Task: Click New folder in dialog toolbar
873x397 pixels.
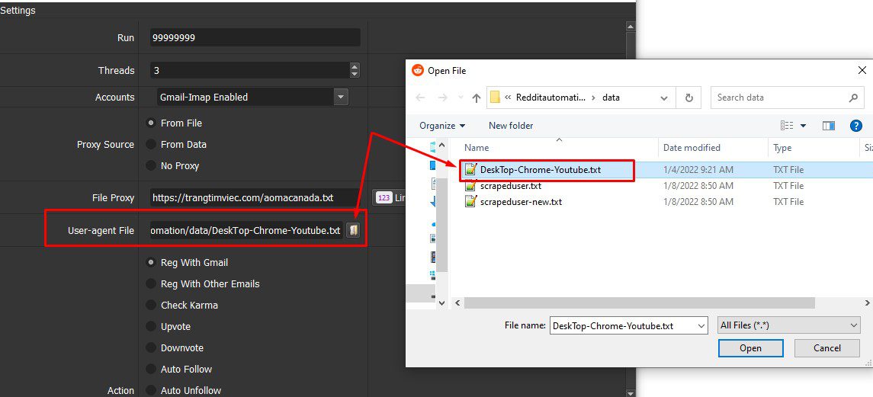Action: click(x=511, y=126)
